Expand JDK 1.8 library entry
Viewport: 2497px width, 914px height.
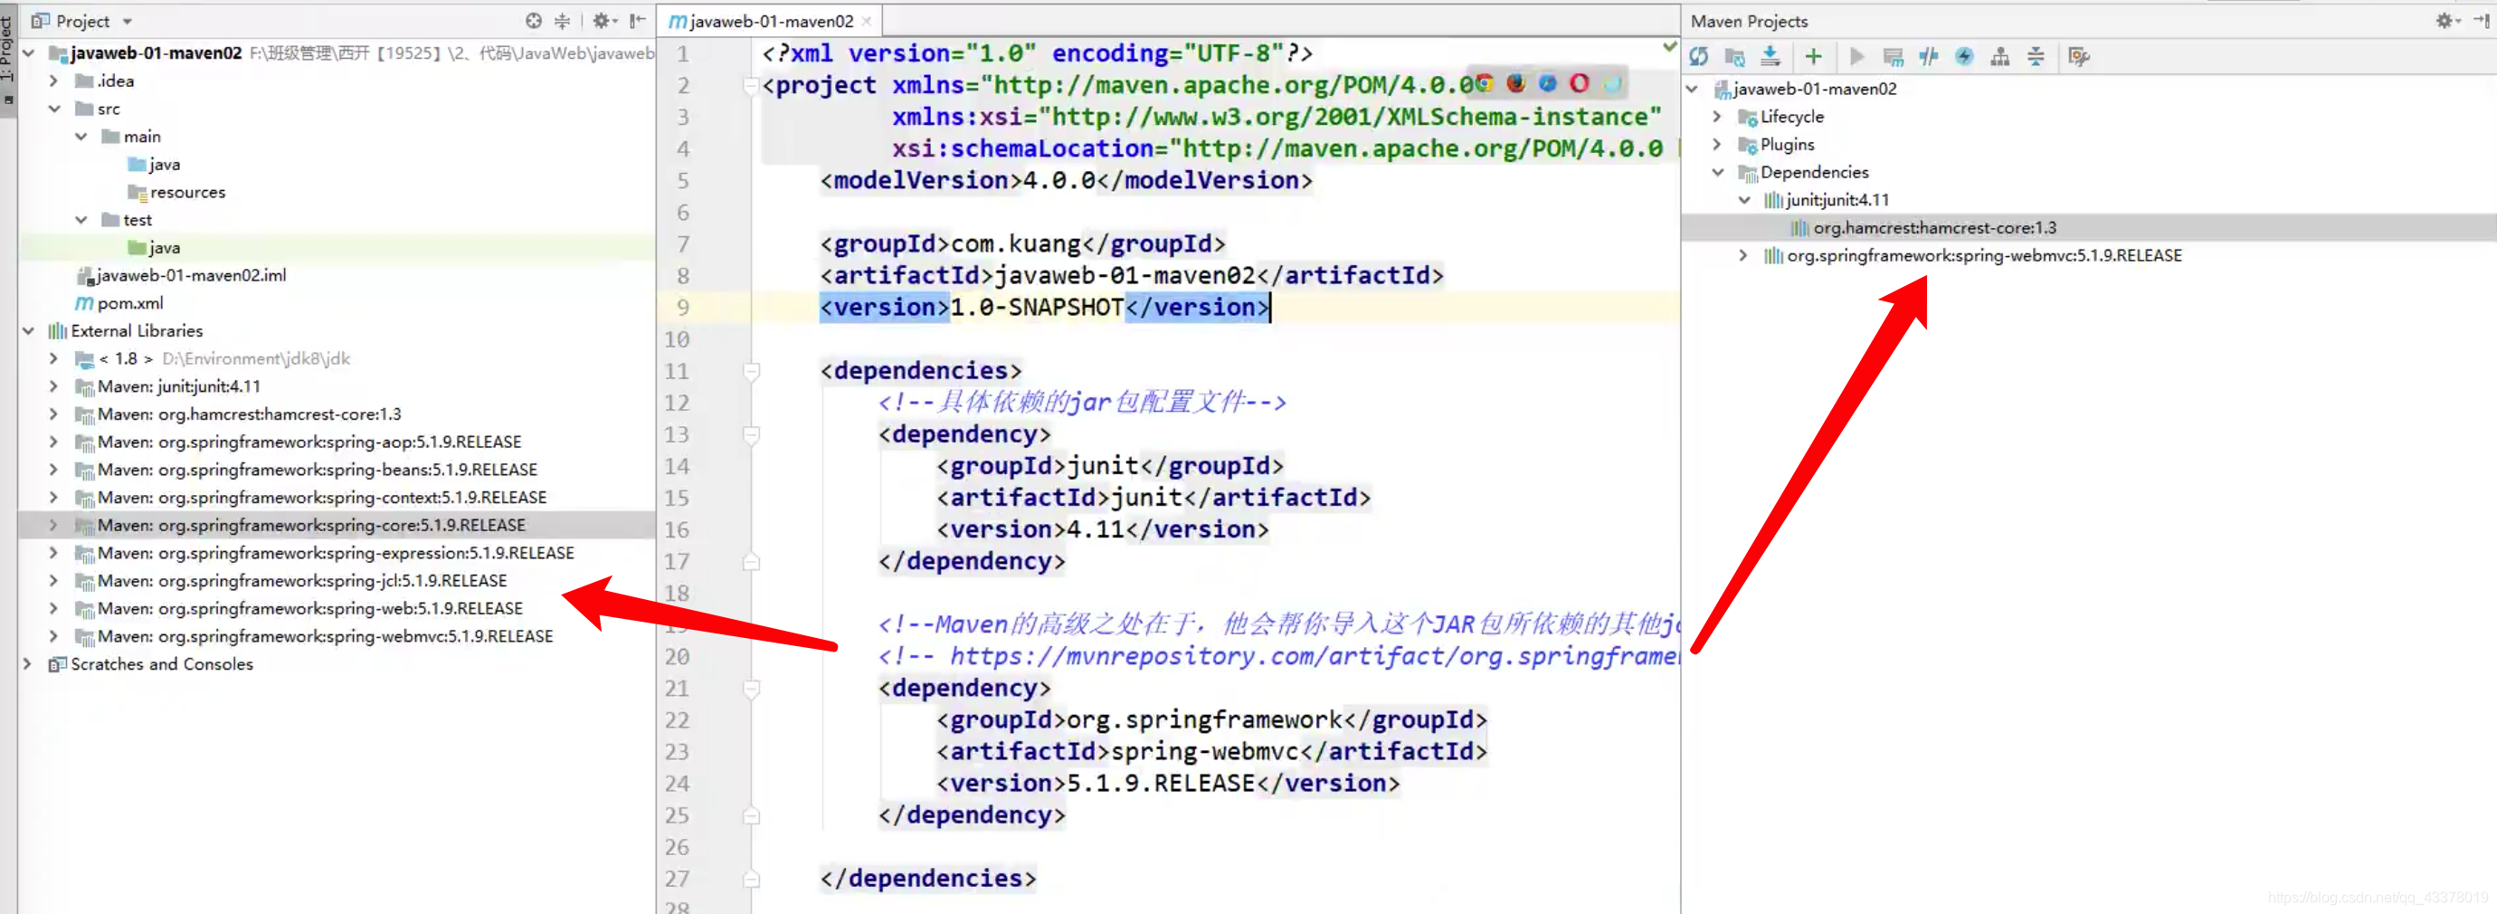click(54, 358)
